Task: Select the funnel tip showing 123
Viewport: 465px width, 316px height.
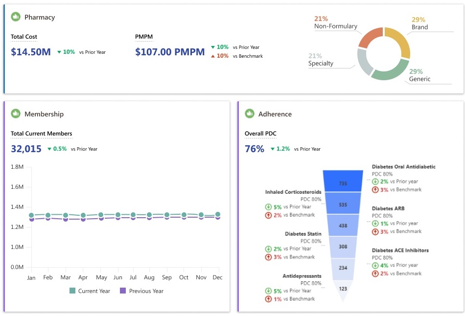Action: [343, 290]
